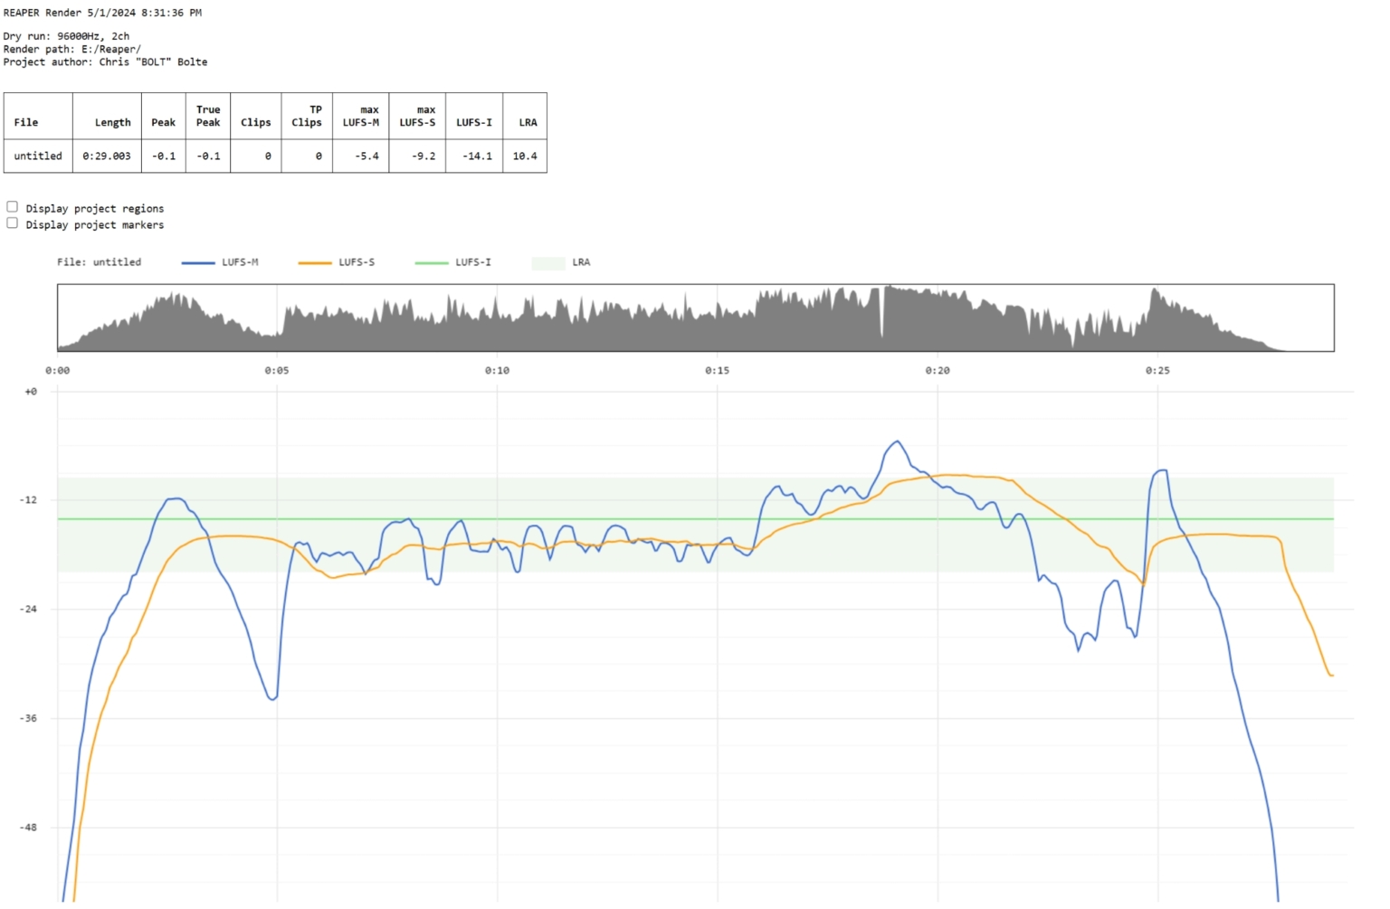Click the 10.4 LRA table value
The image size is (1390, 909).
[x=525, y=156]
